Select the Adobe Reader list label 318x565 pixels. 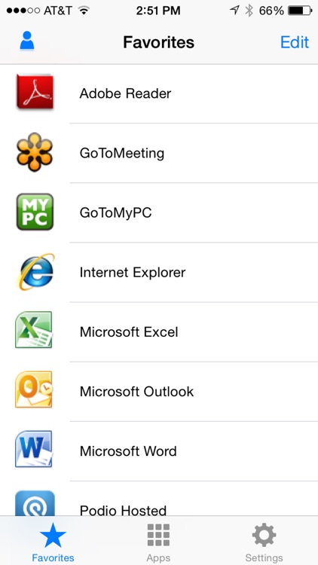pyautogui.click(x=125, y=93)
